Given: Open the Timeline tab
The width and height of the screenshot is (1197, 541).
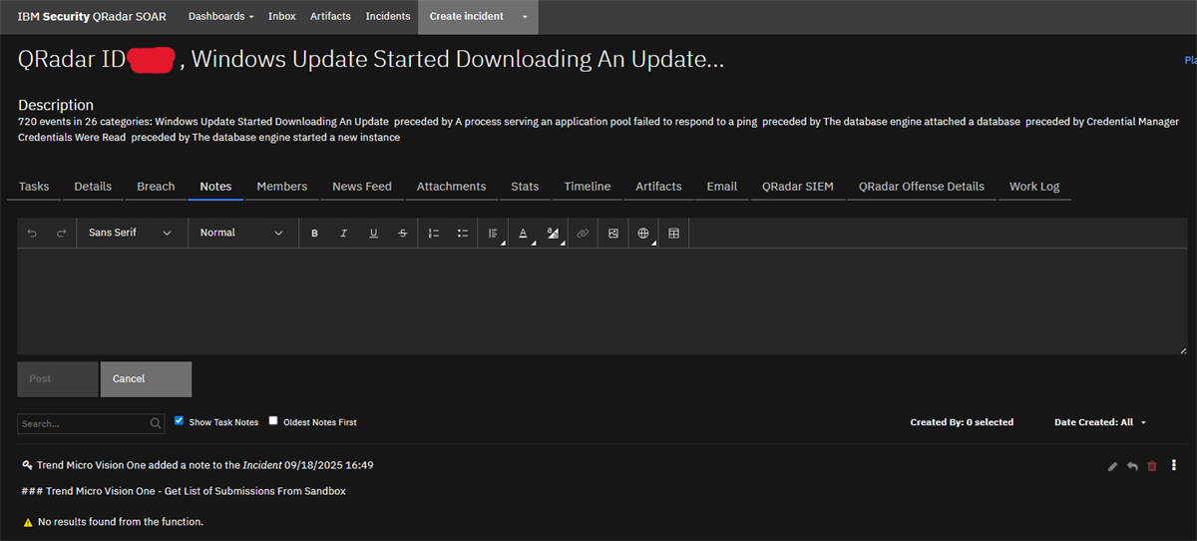Looking at the screenshot, I should tap(588, 187).
